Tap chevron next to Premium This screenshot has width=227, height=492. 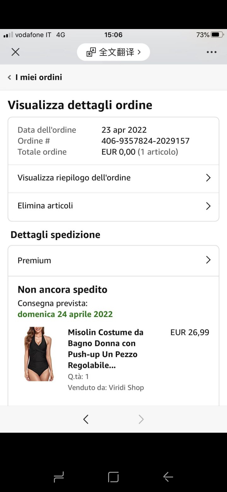tap(208, 260)
